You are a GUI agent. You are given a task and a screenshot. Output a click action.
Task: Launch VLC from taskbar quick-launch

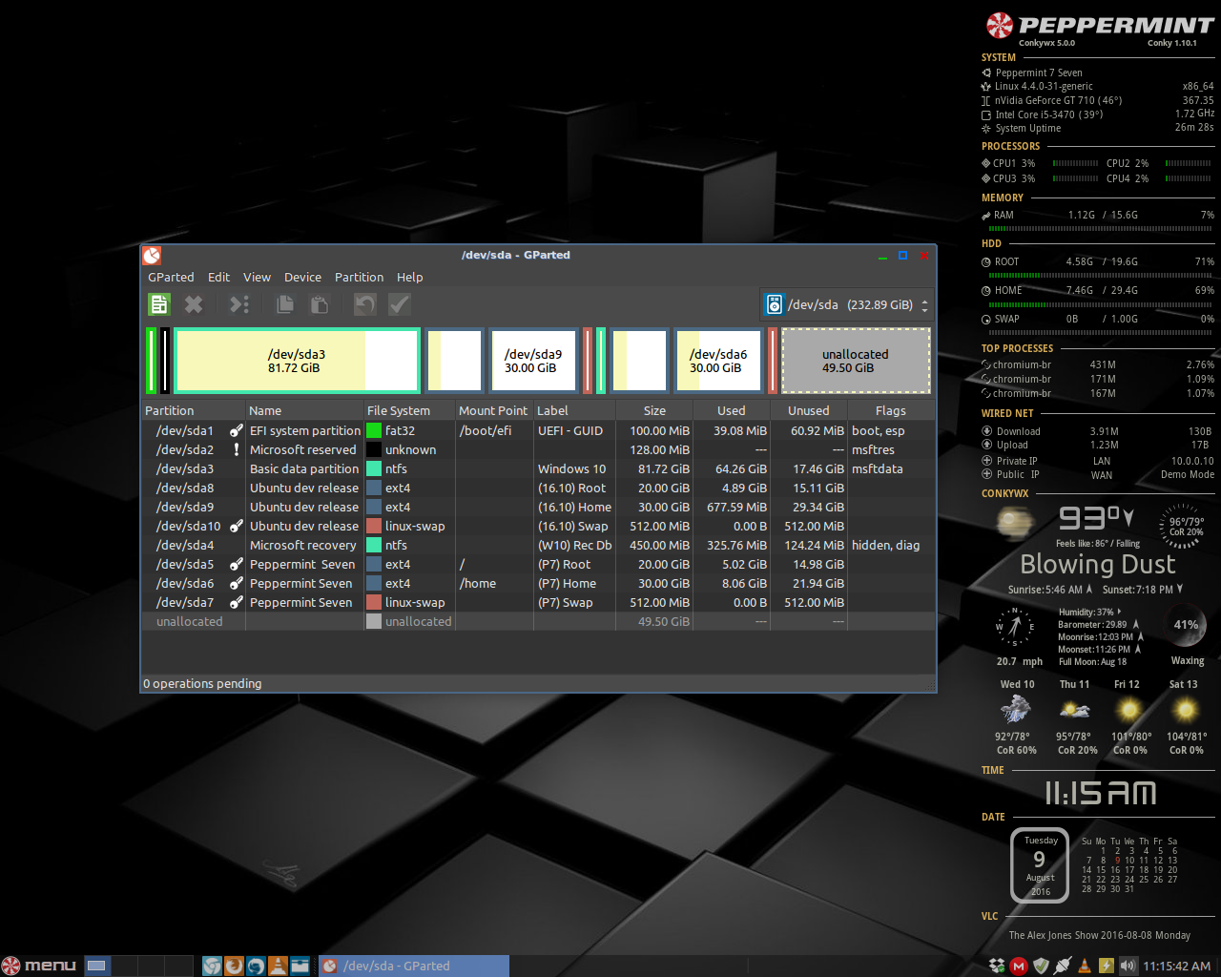[278, 966]
